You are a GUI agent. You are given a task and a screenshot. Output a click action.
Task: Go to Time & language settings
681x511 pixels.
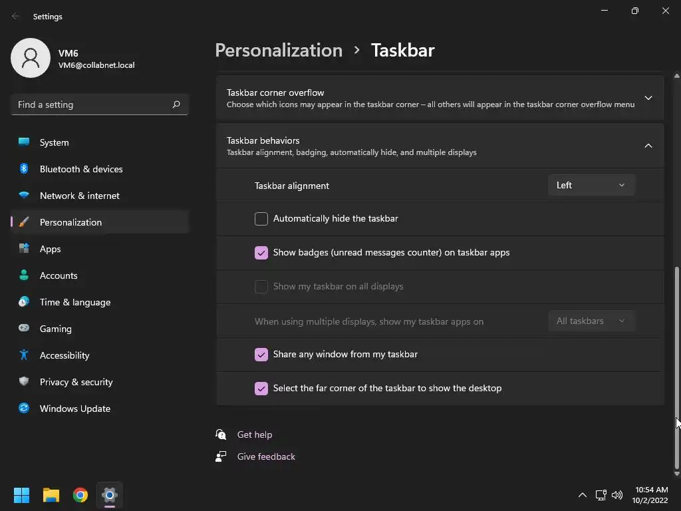[75, 302]
